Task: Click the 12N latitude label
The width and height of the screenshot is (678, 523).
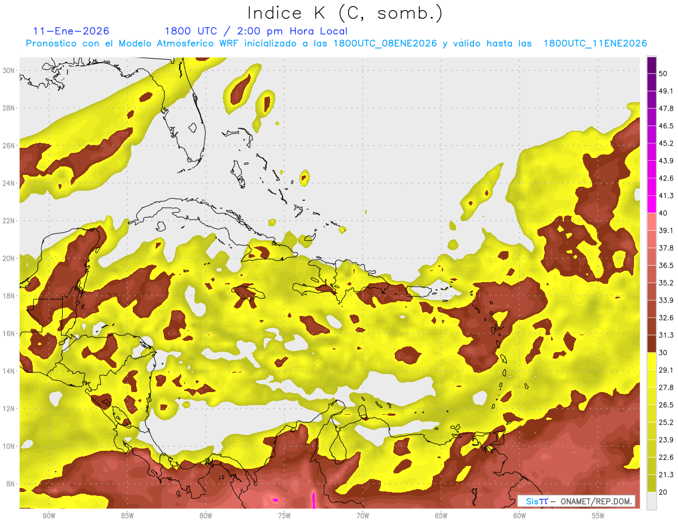Action: tap(8, 408)
